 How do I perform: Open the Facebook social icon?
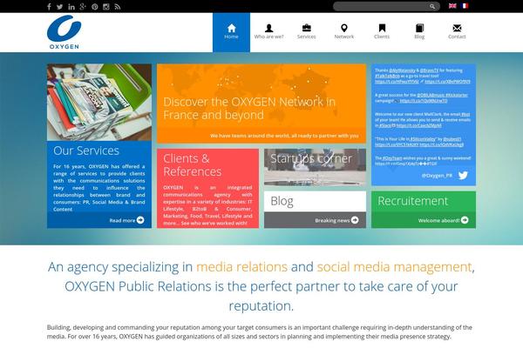(x=49, y=6)
